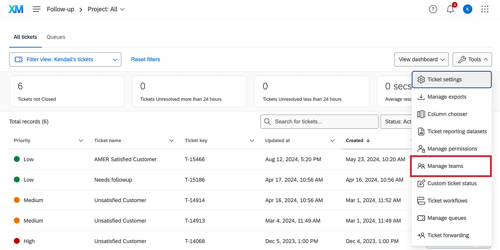Viewport: 500px width, 250px height.
Task: Open the notifications bell
Action: pyautogui.click(x=450, y=9)
